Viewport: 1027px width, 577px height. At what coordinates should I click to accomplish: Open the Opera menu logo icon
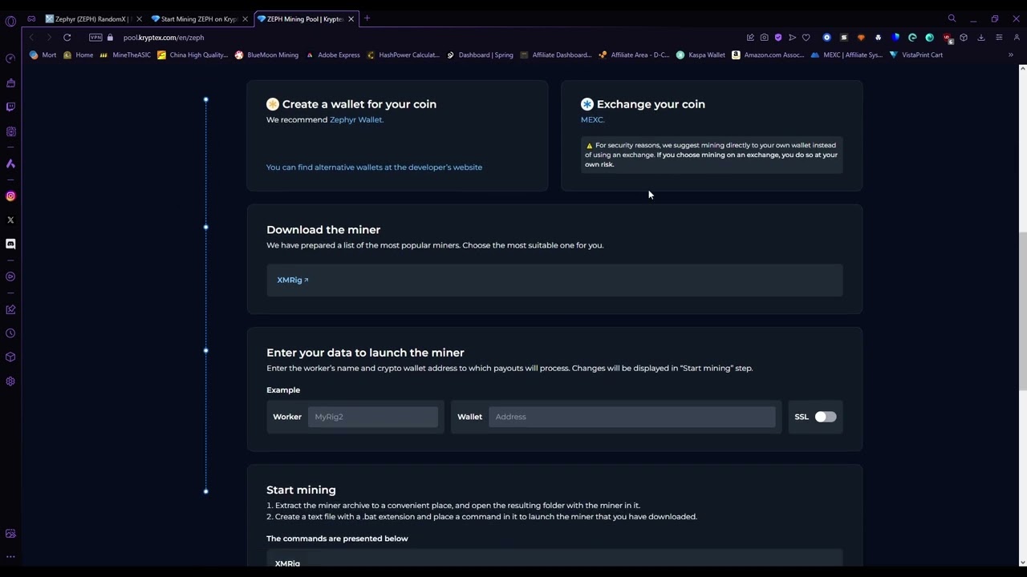click(10, 21)
